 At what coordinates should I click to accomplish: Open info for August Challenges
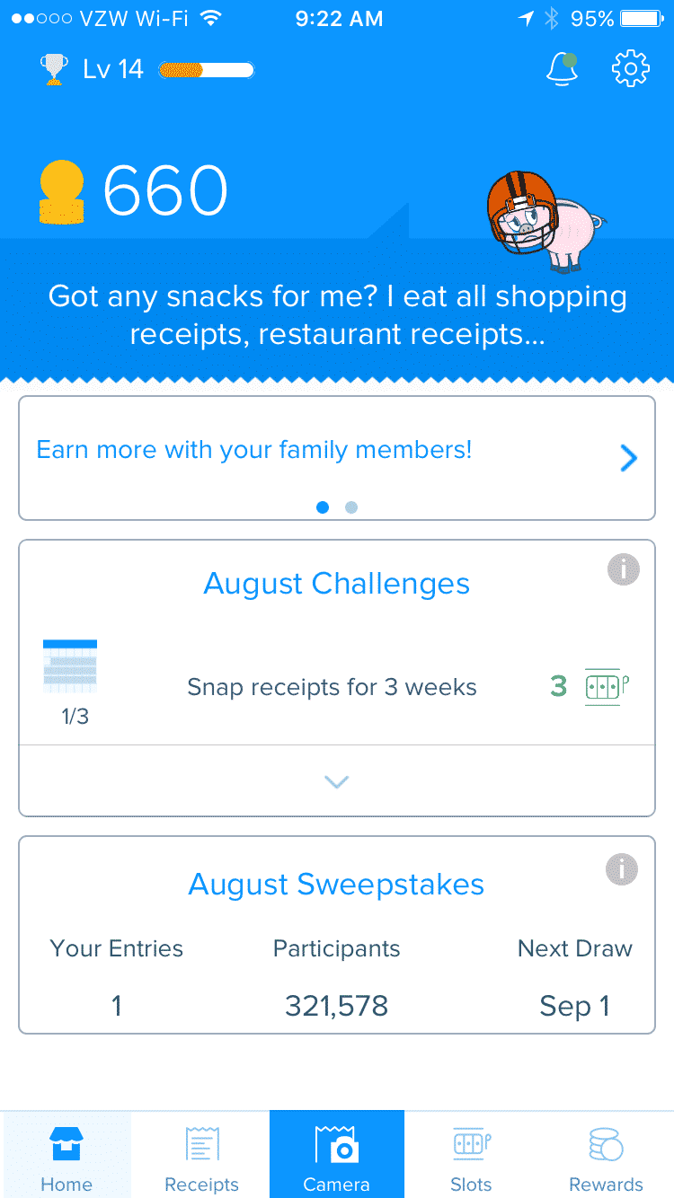coord(623,569)
